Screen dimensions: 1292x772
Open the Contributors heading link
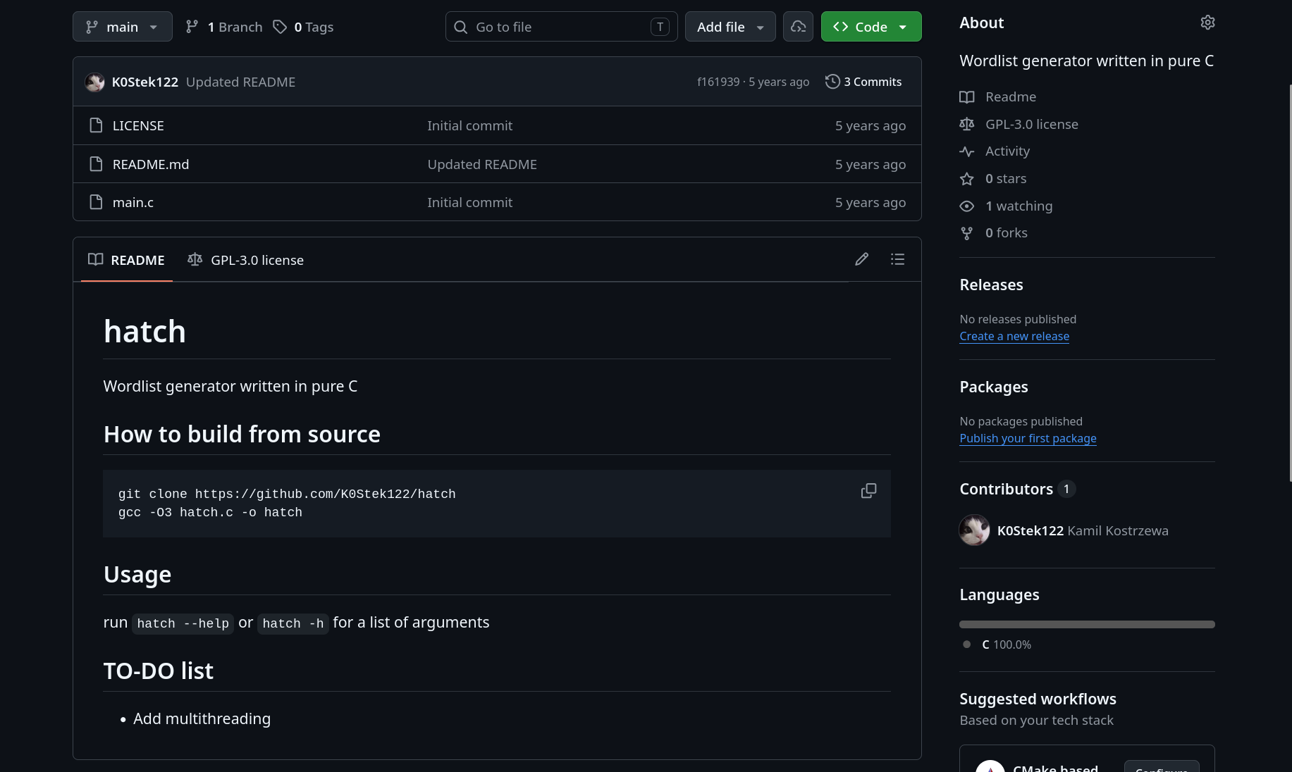pyautogui.click(x=1017, y=489)
